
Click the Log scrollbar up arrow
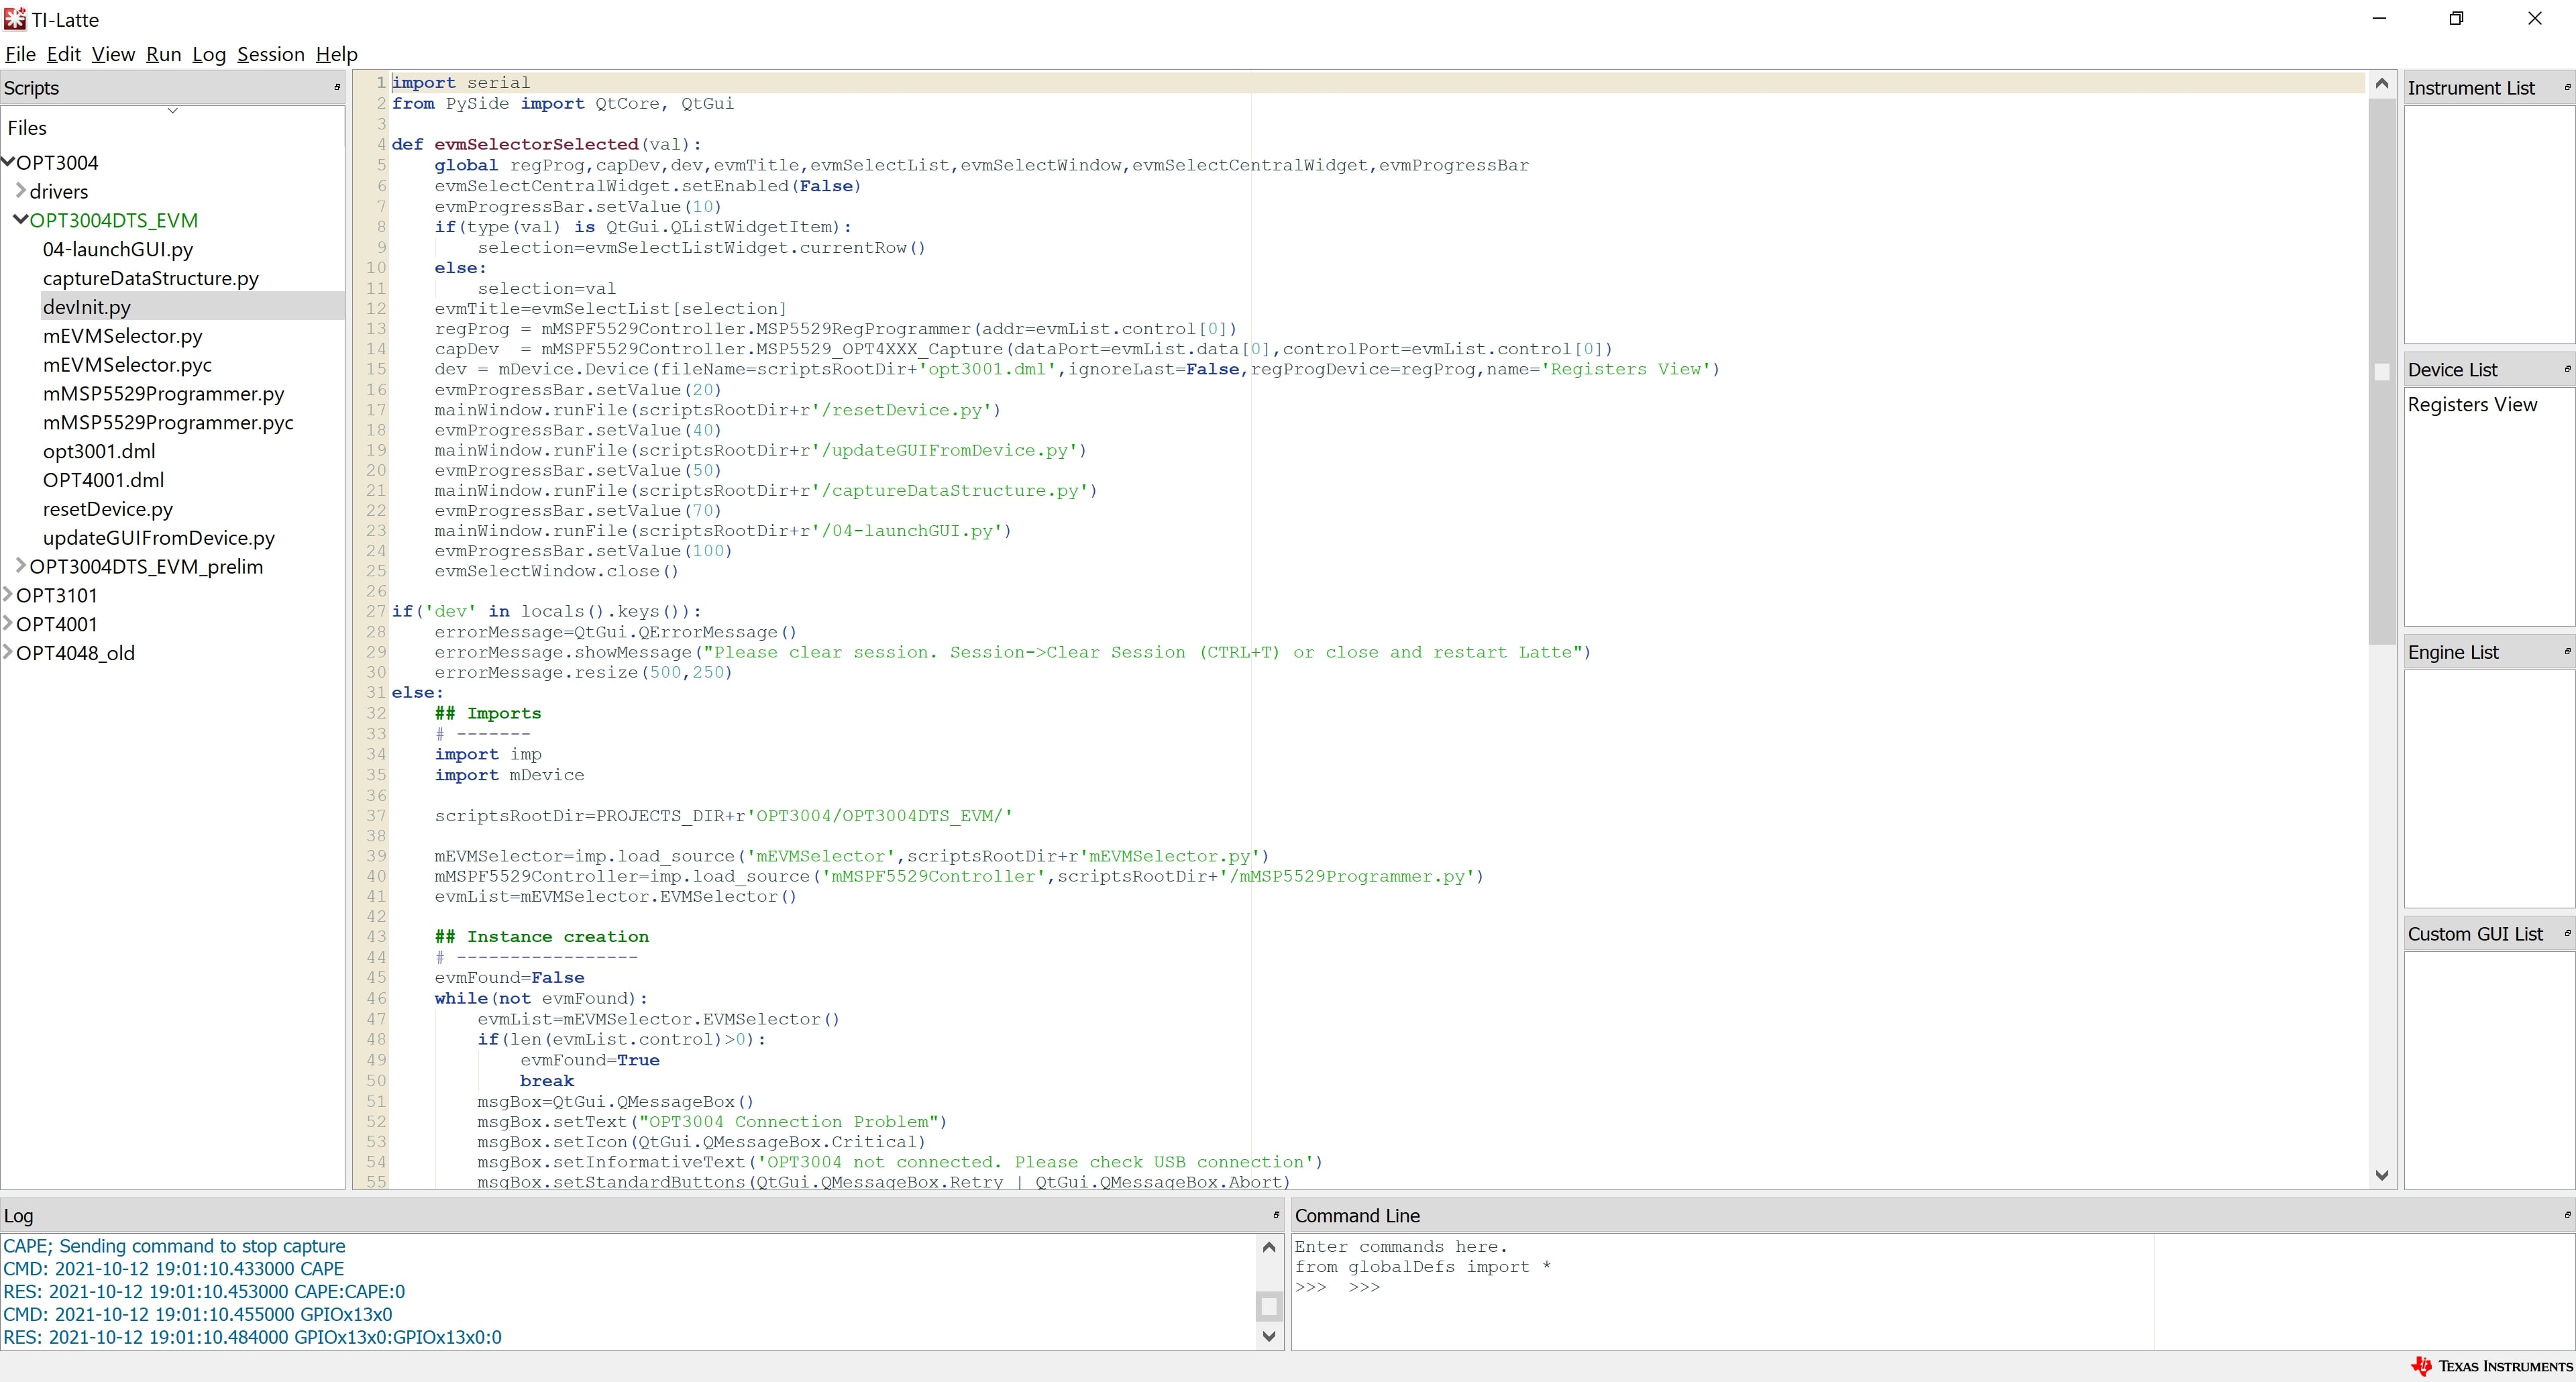(x=1269, y=1247)
